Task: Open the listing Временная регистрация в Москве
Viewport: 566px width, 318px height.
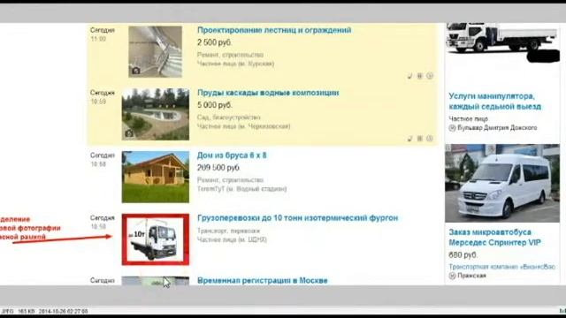Action: 263,281
